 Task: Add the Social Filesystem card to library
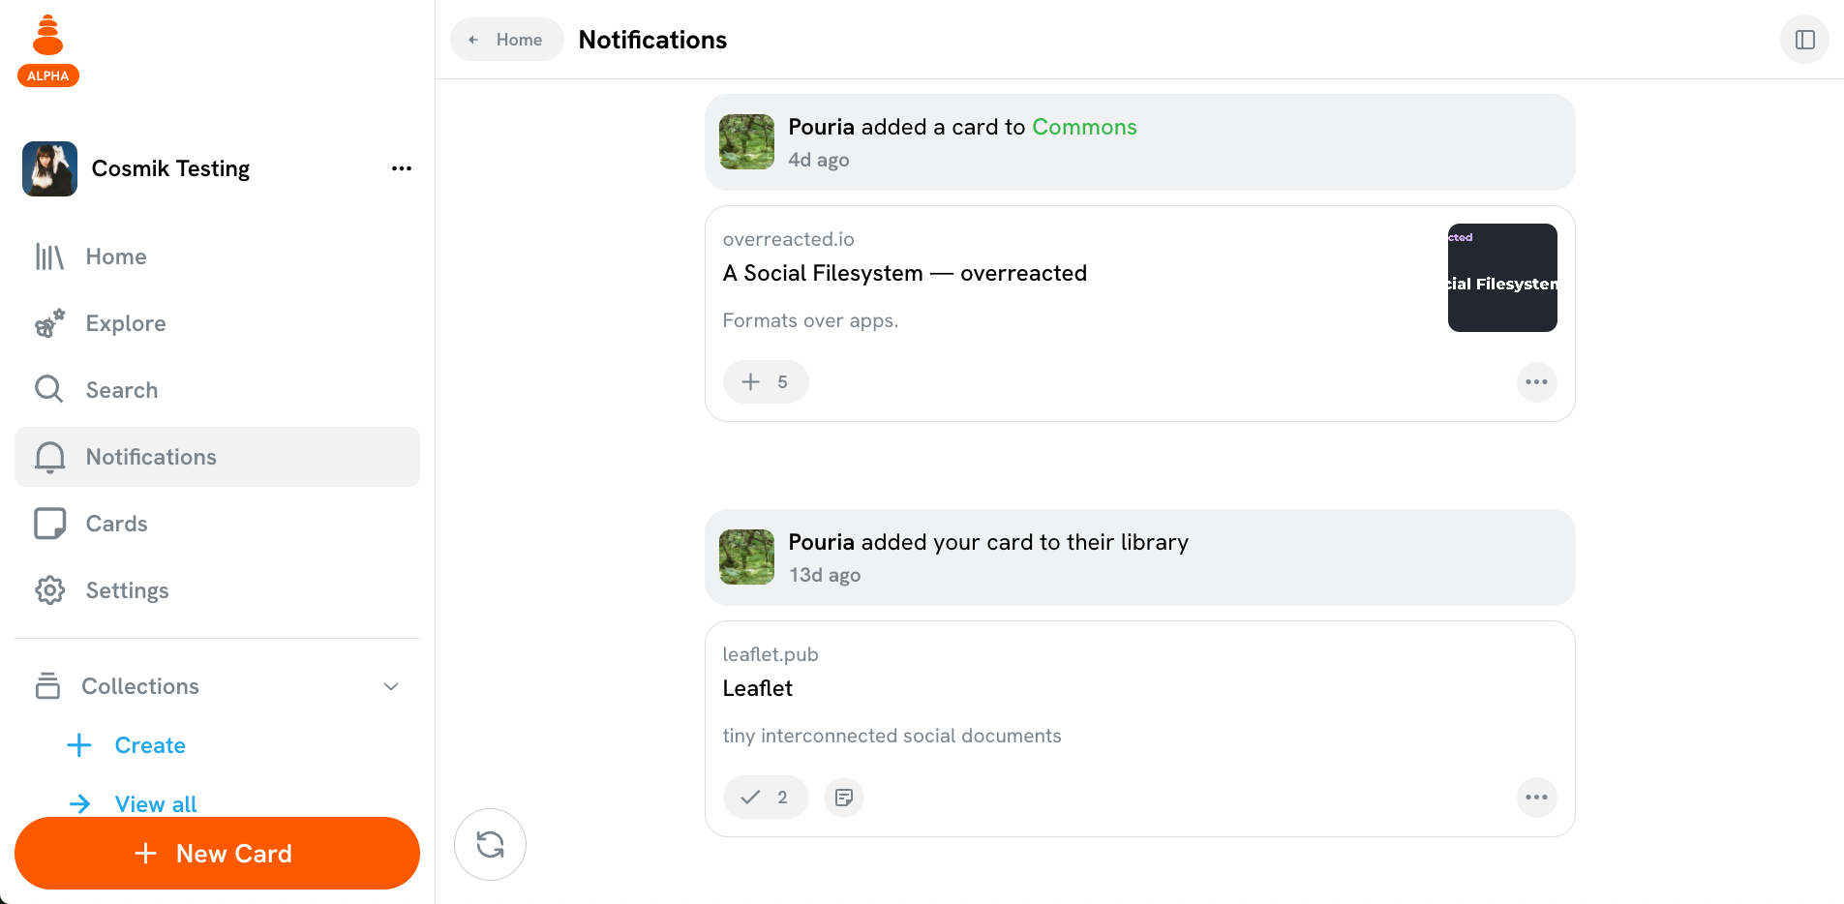tap(765, 382)
